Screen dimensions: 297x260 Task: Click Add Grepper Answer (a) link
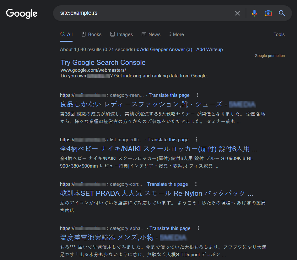pyautogui.click(x=166, y=49)
